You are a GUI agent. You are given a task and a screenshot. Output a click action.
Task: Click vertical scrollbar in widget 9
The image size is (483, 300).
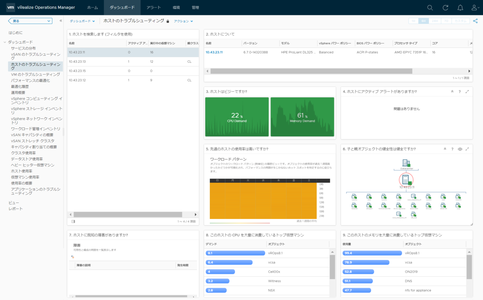tap(469, 267)
